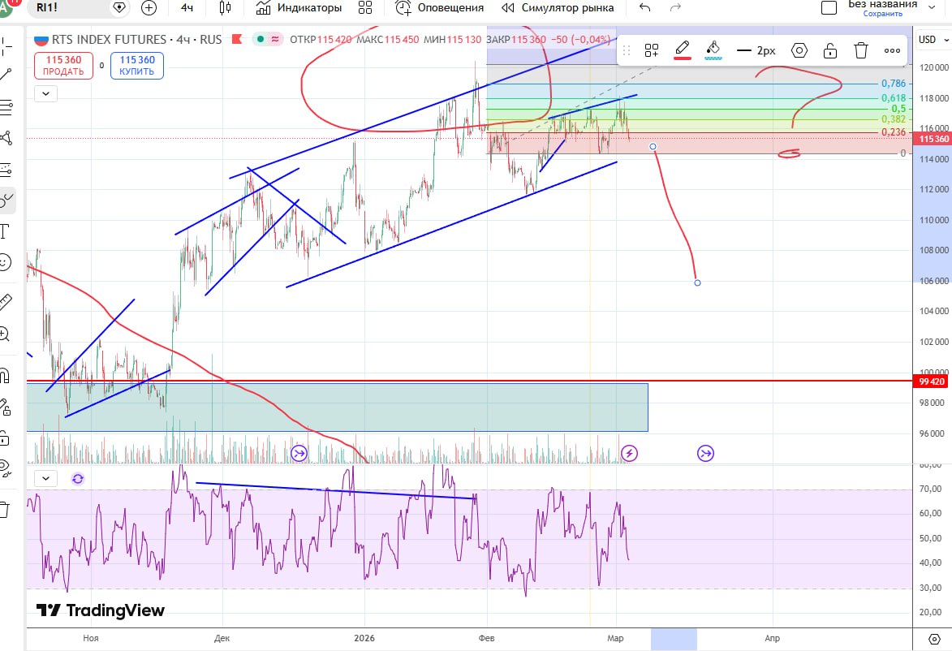
Task: Collapse the chart legend with chevron below ПРОДАТЬ
Action: click(46, 93)
